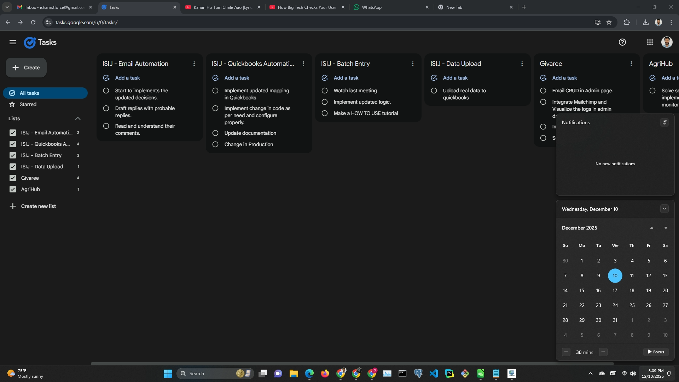The image size is (679, 382).
Task: Select All tasks in the sidebar
Action: [x=45, y=93]
